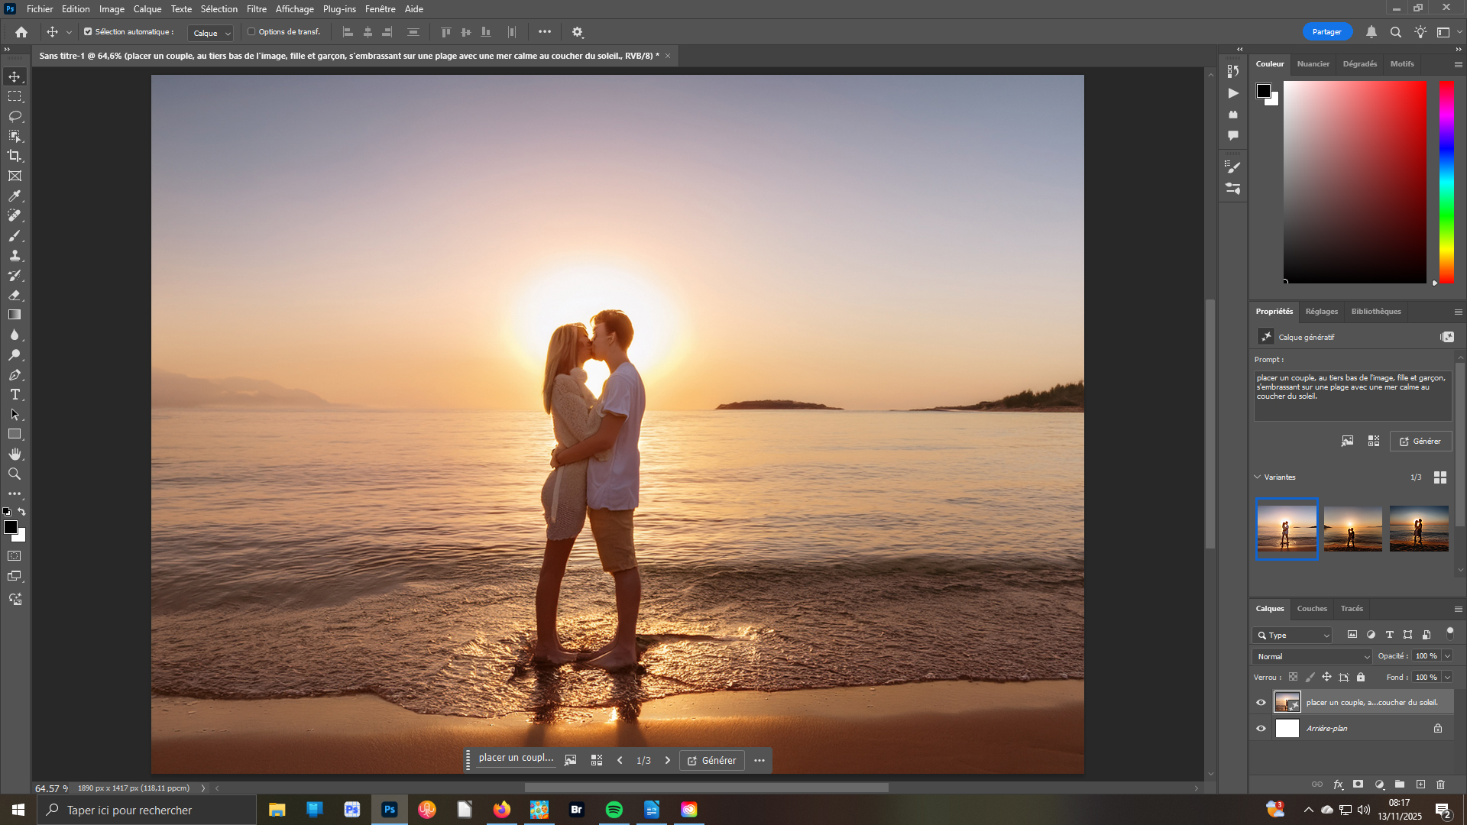
Task: Select the Lasso tool
Action: [x=15, y=116]
